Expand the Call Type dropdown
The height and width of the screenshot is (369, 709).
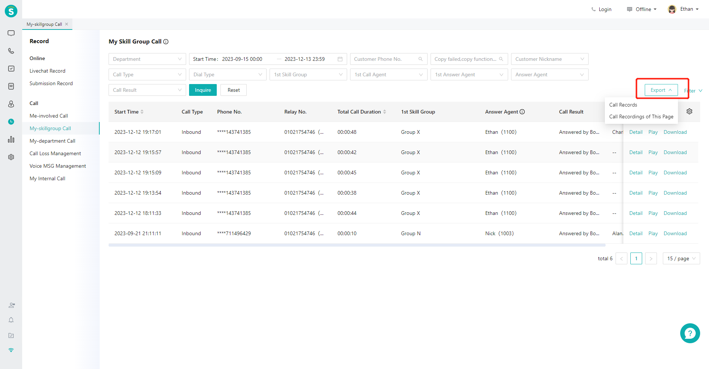pyautogui.click(x=147, y=74)
